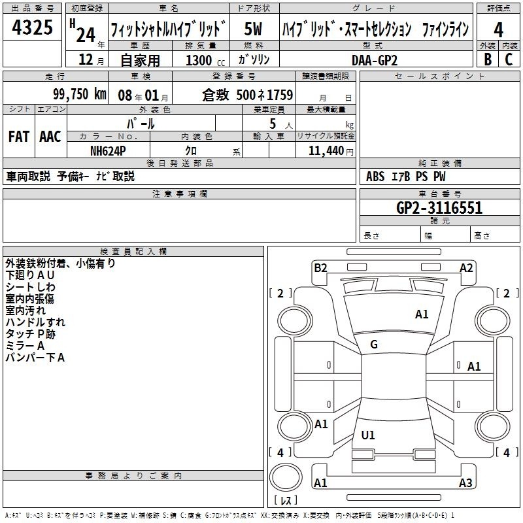523x523 pixels.
Task: Select the overall evaluation score 4
Action: 499,29
